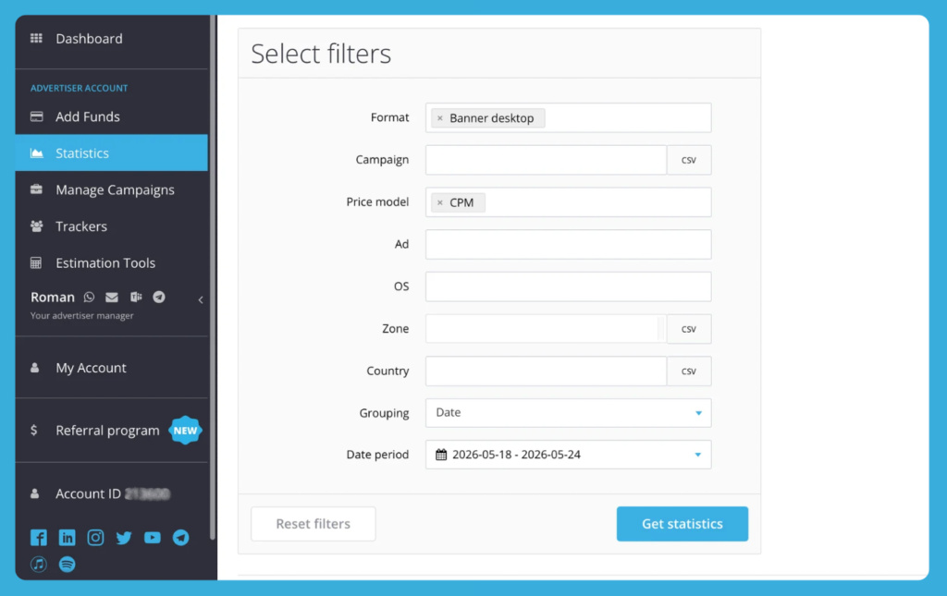Open the Telegram channel icon in footer
The image size is (947, 596).
(180, 538)
